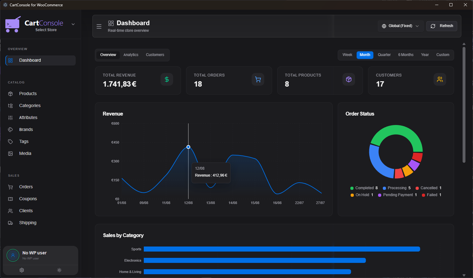The image size is (473, 278).
Task: Click the No WP user profile name
Action: point(34,253)
